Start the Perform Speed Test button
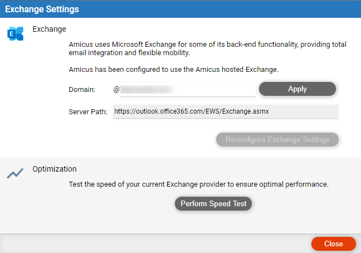Viewport: 361px width, 253px height. click(x=213, y=203)
